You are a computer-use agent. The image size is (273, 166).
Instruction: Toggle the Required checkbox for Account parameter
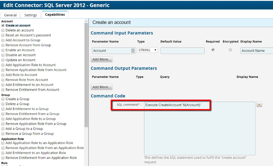click(213, 50)
